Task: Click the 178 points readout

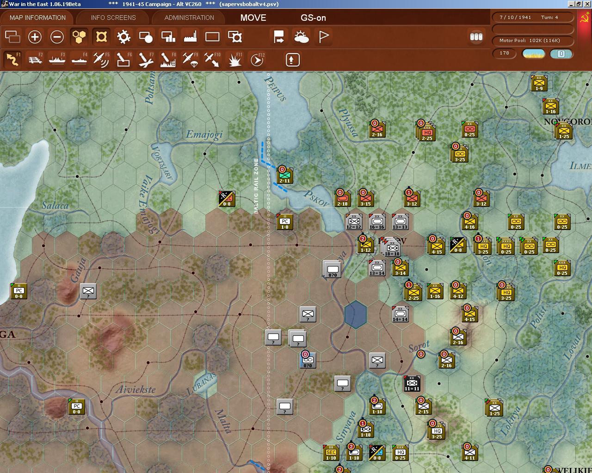Action: 505,53
